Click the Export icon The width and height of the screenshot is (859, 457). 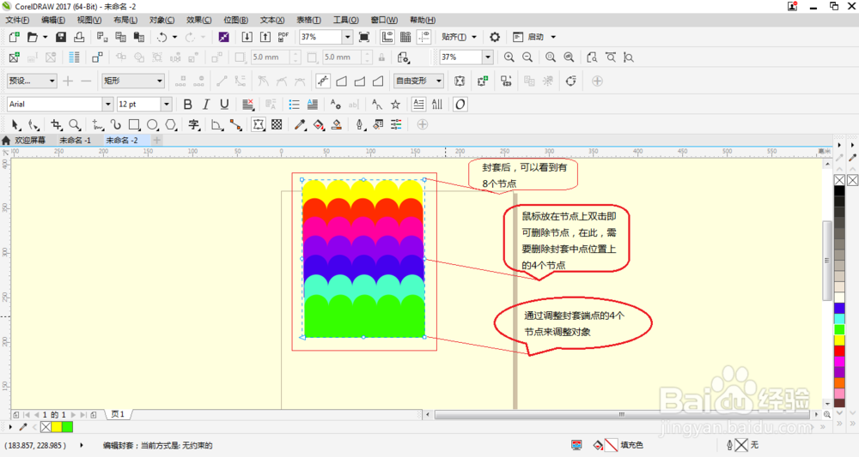pos(265,37)
